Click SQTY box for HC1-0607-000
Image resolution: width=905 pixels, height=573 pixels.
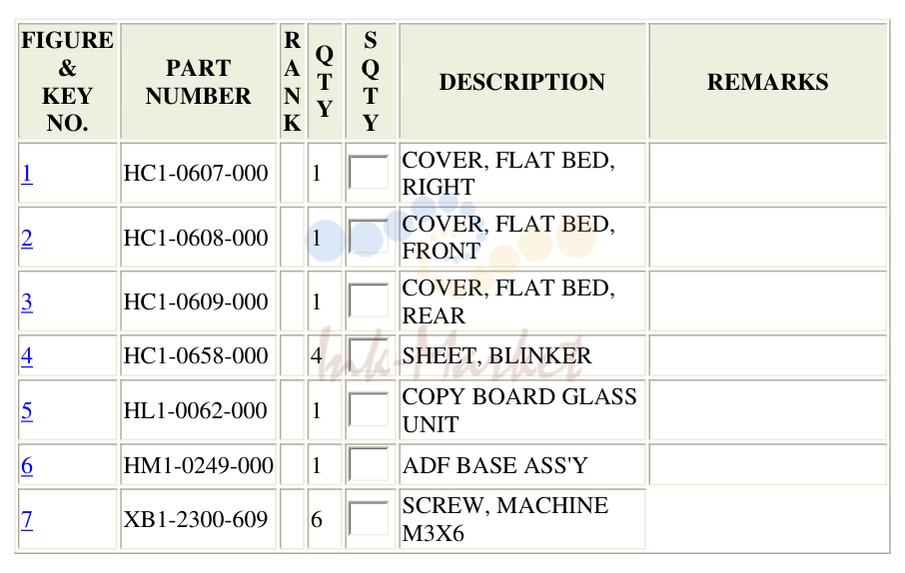point(369,172)
